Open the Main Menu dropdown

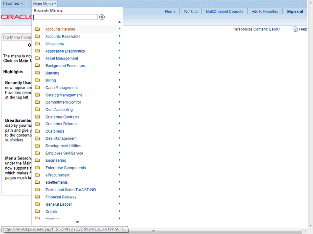pos(45,4)
